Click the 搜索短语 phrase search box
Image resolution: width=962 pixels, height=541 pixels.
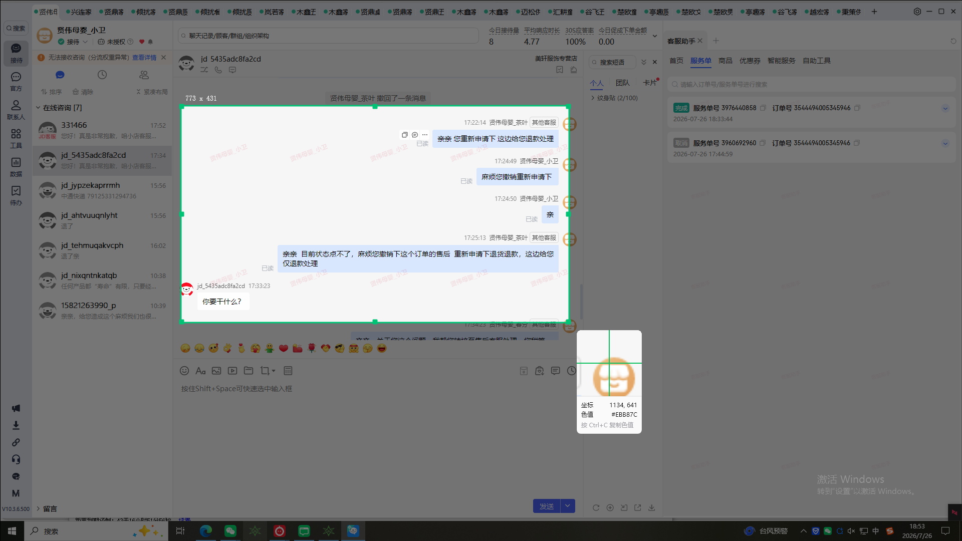612,62
